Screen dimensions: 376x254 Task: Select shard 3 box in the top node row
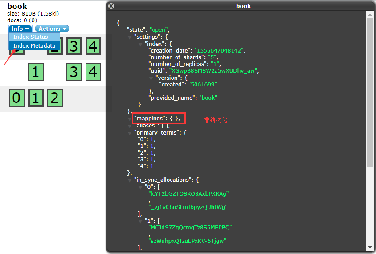[74, 46]
